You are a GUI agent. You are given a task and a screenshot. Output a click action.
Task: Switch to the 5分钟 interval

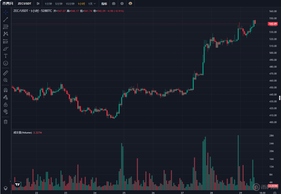click(59, 4)
